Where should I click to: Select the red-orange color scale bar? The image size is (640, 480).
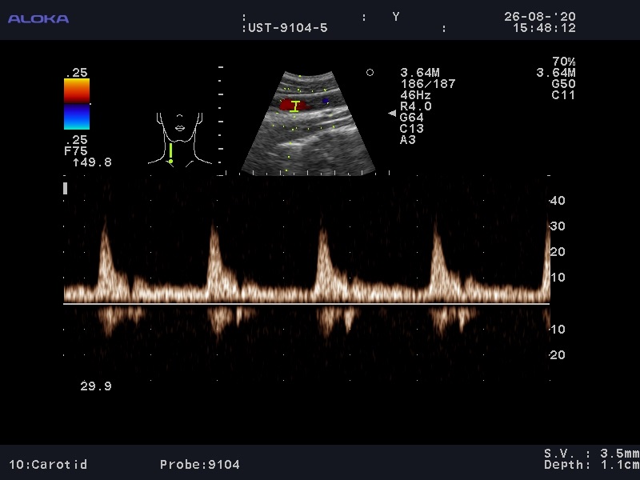(77, 90)
